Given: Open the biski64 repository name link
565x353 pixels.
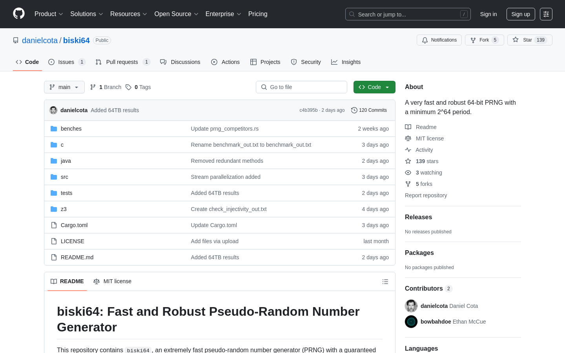Looking at the screenshot, I should tap(77, 40).
